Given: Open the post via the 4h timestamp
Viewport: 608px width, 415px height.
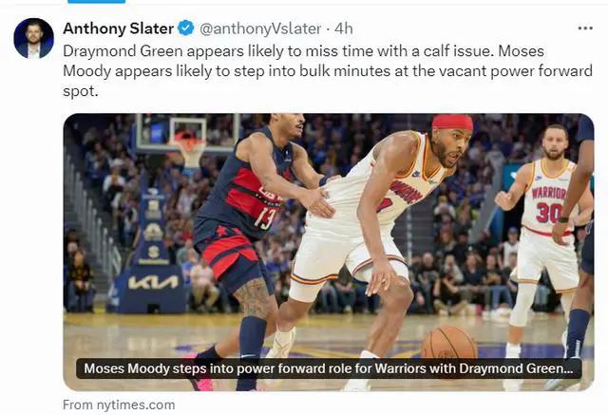Looking at the screenshot, I should coord(344,28).
